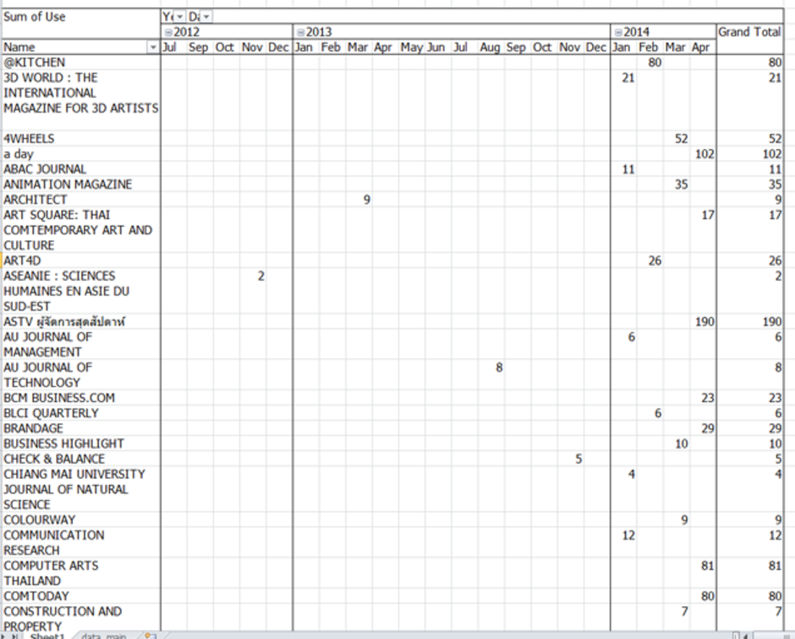
Task: Click the insert worksheet icon
Action: tap(150, 636)
